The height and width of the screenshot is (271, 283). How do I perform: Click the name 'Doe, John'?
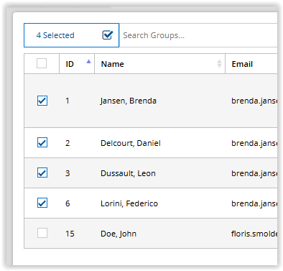pos(119,234)
